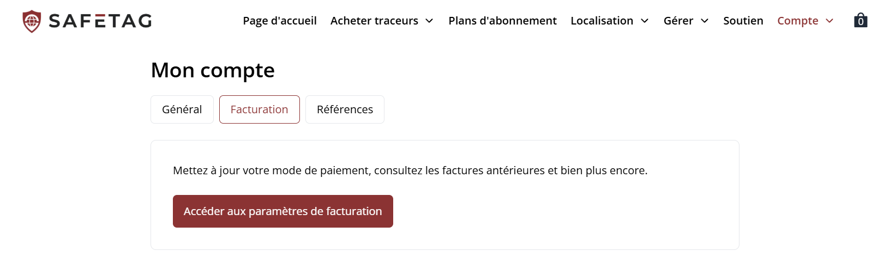Open the shopping bag cart icon

coord(860,20)
